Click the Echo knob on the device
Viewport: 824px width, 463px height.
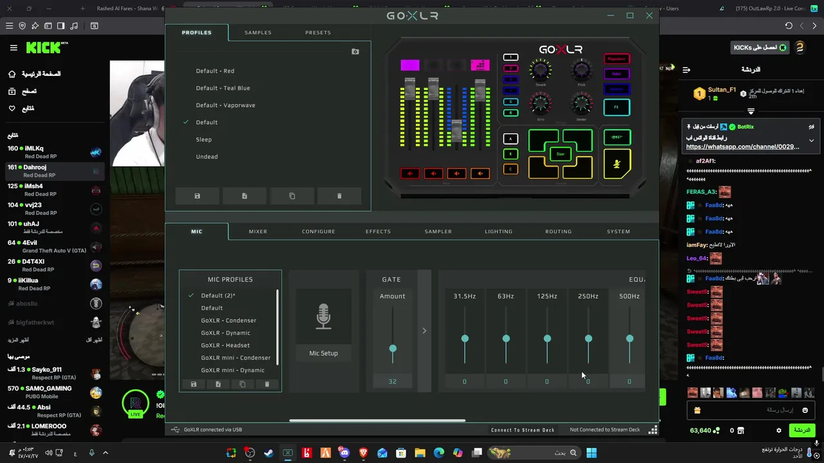click(540, 104)
